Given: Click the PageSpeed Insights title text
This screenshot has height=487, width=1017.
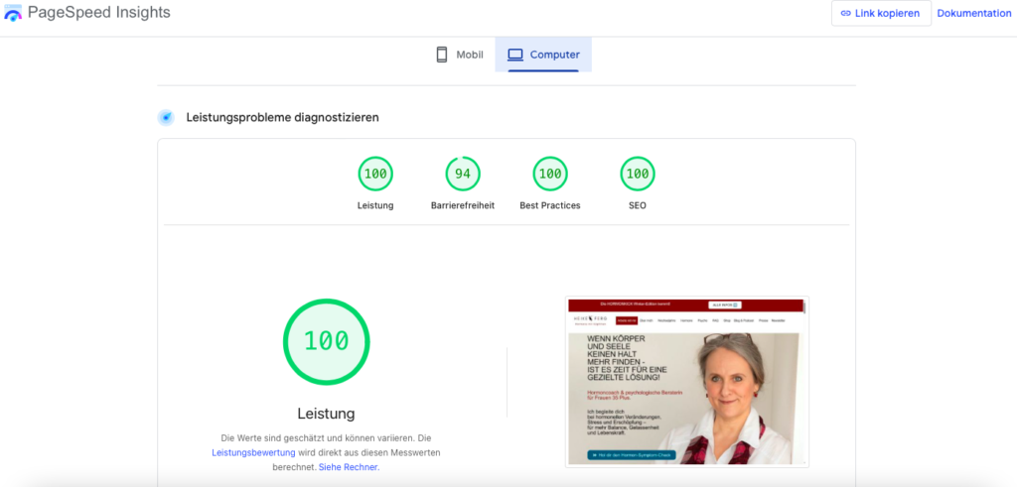Looking at the screenshot, I should point(98,13).
